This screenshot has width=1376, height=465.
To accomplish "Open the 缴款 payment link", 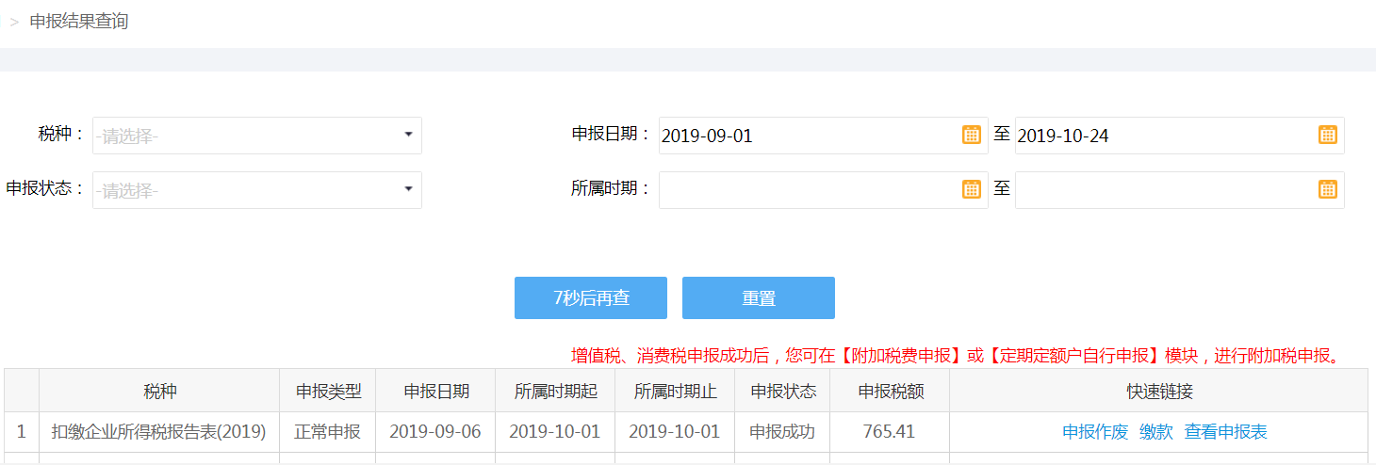I will pos(1156,432).
